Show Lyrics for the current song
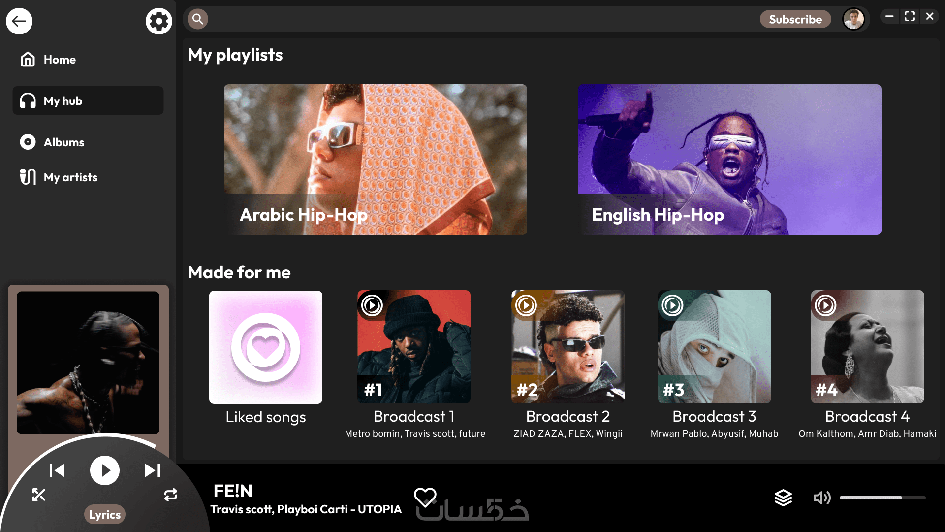 (x=104, y=515)
